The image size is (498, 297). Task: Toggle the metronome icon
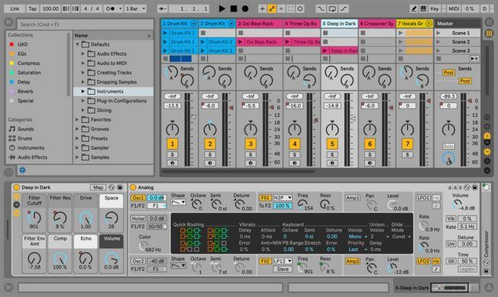pos(111,8)
